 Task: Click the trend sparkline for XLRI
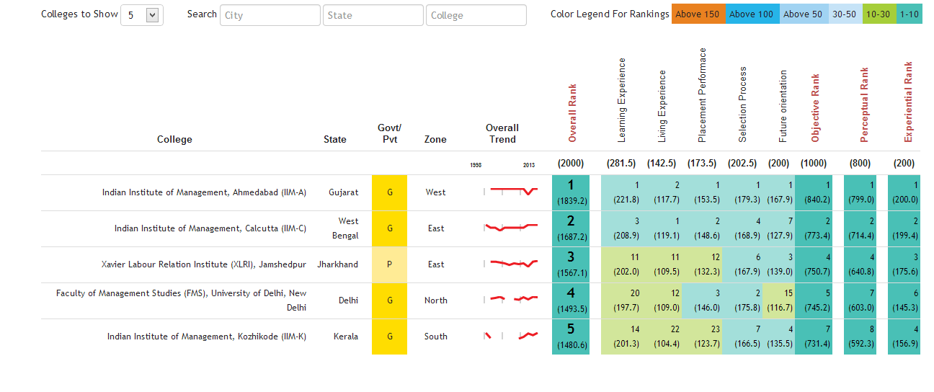(x=510, y=263)
